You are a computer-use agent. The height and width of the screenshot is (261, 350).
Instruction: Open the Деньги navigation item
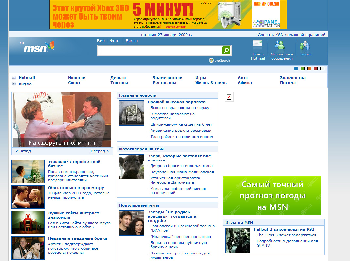tap(118, 78)
